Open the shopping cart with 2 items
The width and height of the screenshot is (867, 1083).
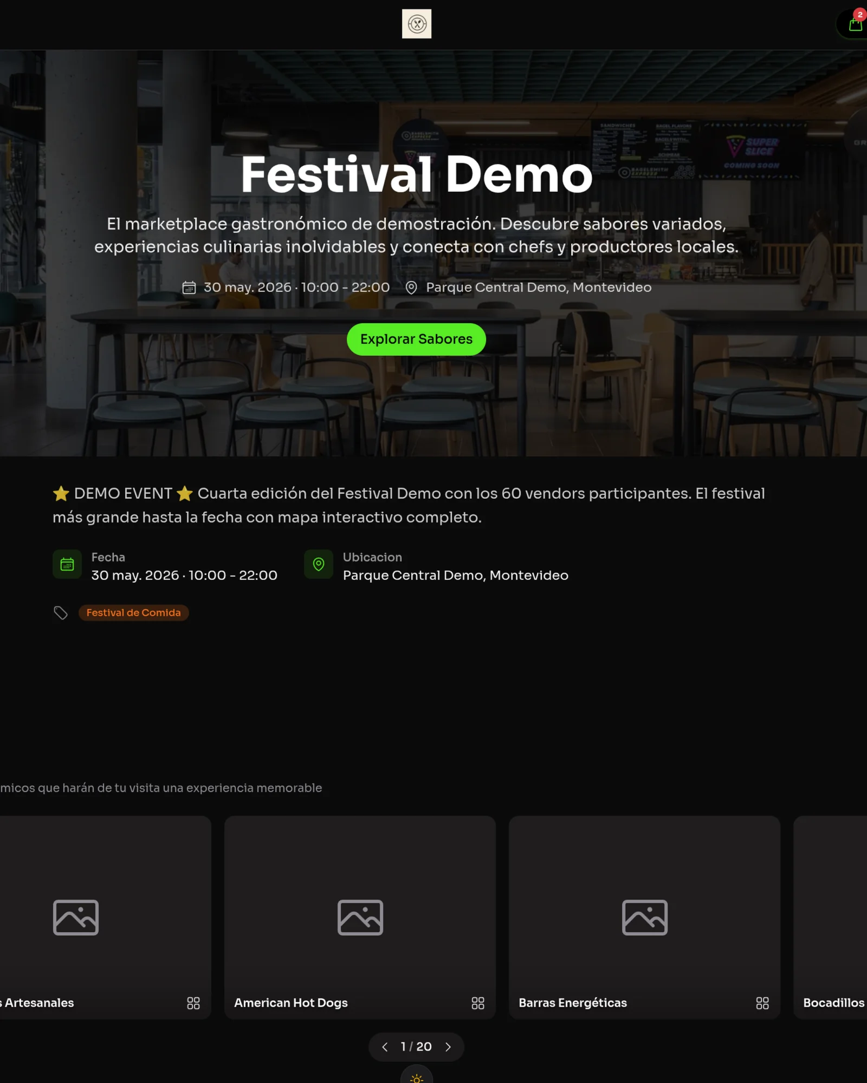(855, 25)
